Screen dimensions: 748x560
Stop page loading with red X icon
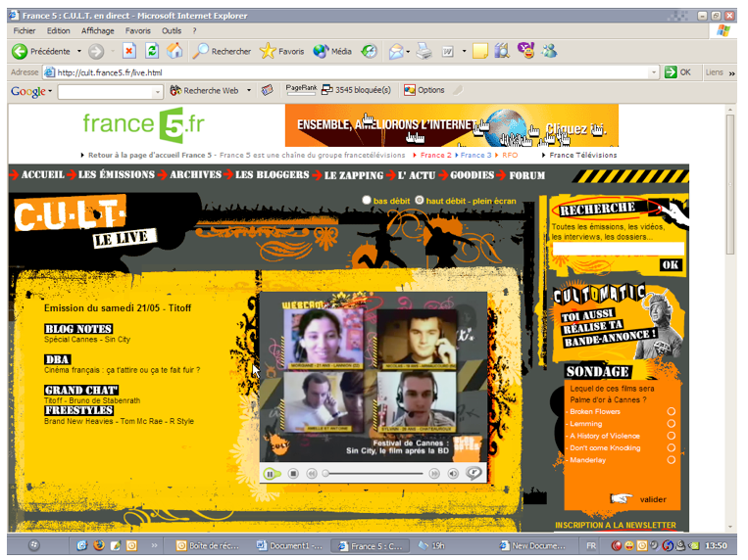pyautogui.click(x=128, y=51)
